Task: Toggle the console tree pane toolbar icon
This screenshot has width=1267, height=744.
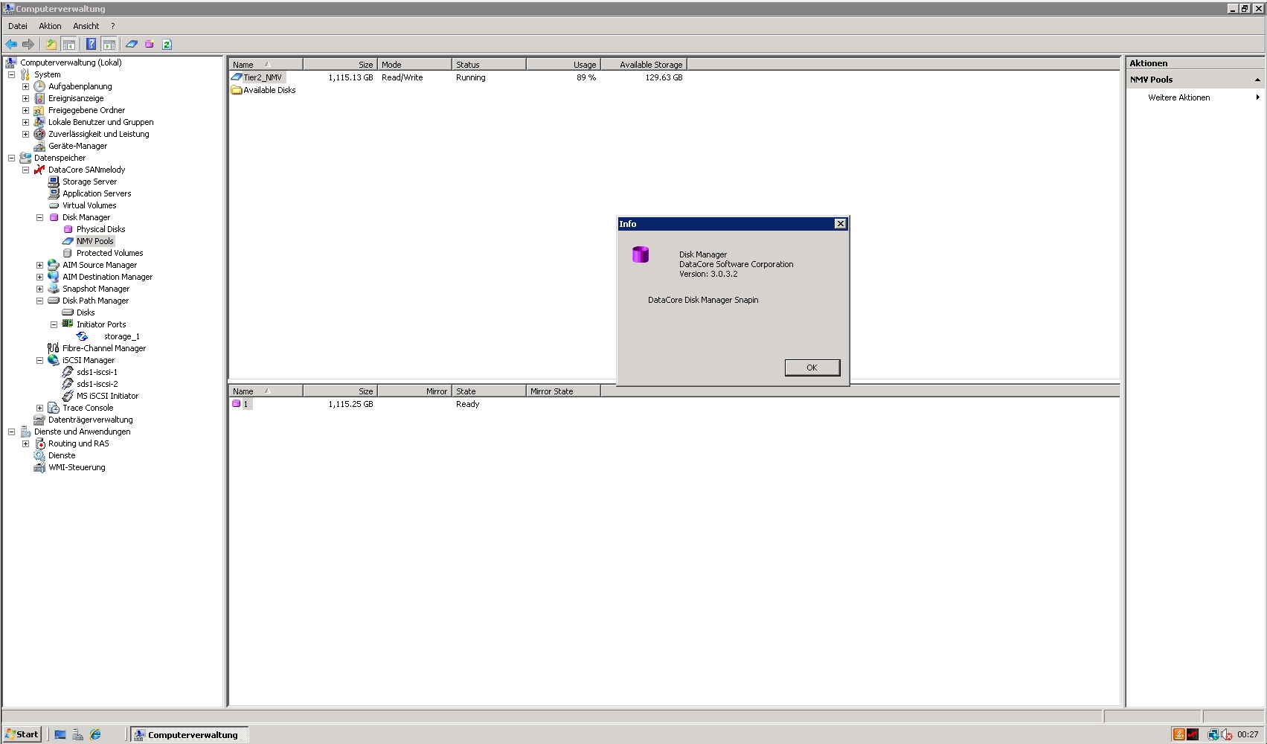Action: [68, 45]
